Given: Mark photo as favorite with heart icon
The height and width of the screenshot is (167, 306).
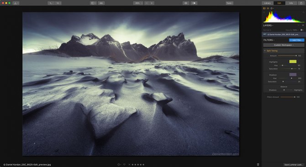Looking at the screenshot, I should (124, 165).
